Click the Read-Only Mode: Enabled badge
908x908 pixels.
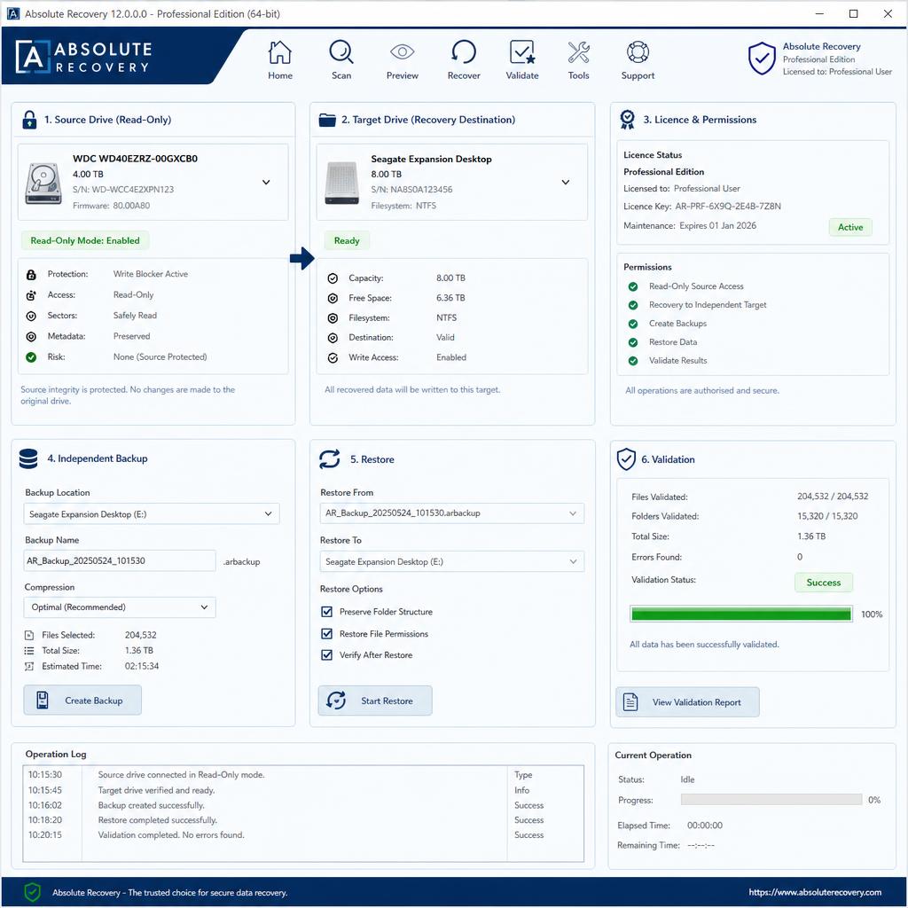tap(85, 240)
